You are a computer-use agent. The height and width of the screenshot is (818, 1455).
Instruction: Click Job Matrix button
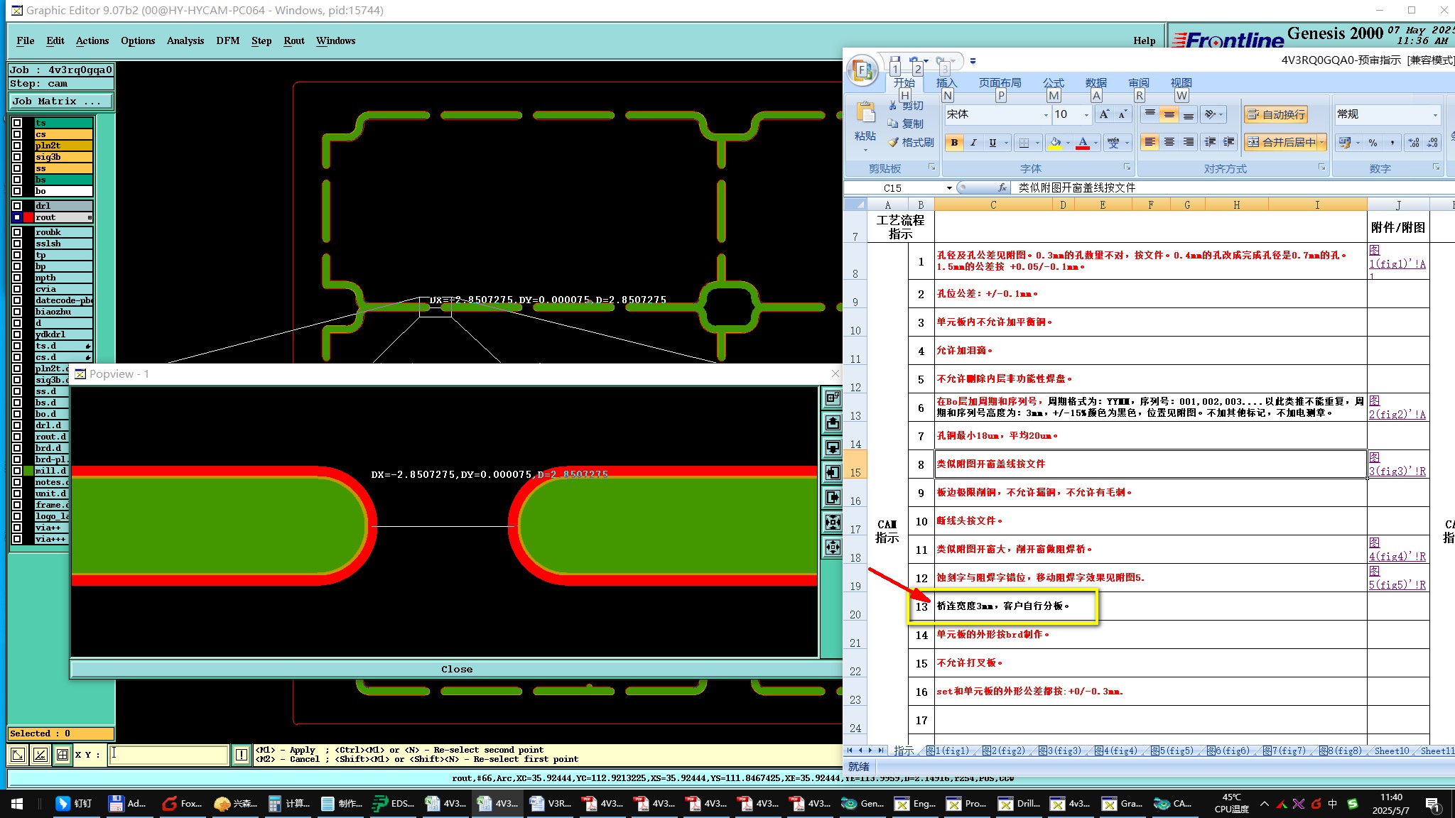pos(60,102)
